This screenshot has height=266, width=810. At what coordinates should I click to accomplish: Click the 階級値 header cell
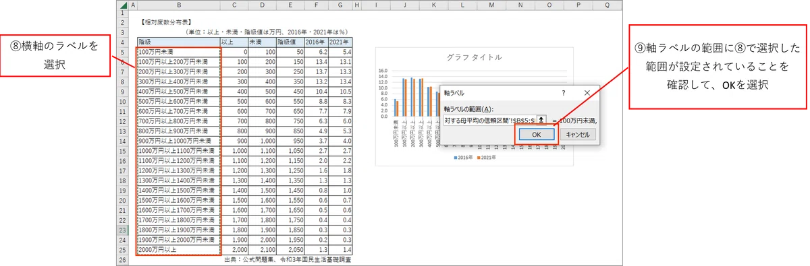tap(290, 42)
